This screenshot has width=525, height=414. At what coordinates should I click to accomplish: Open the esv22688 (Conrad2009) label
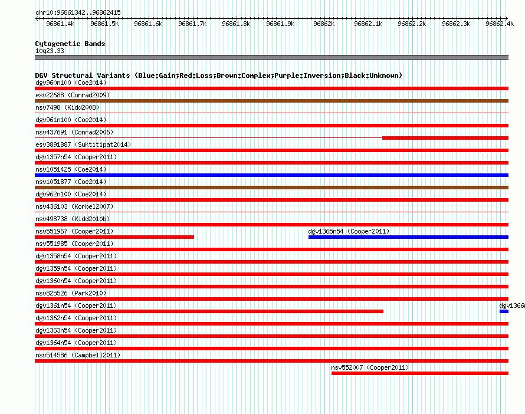coord(73,95)
